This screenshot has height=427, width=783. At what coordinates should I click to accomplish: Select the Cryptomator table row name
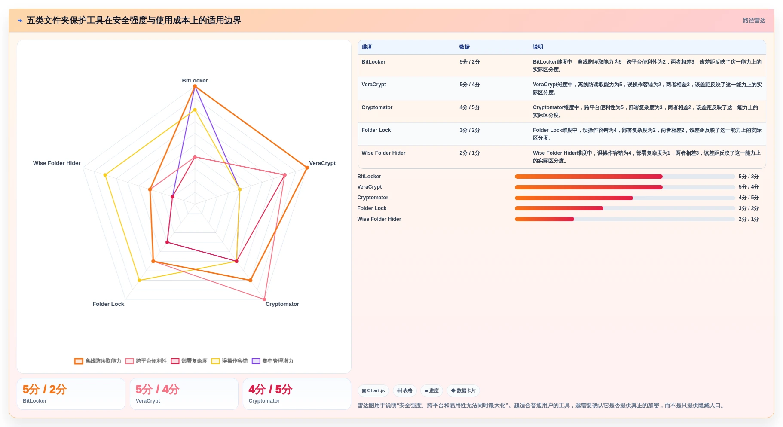tap(377, 107)
